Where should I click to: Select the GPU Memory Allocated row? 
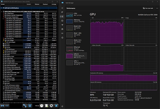point(29,94)
